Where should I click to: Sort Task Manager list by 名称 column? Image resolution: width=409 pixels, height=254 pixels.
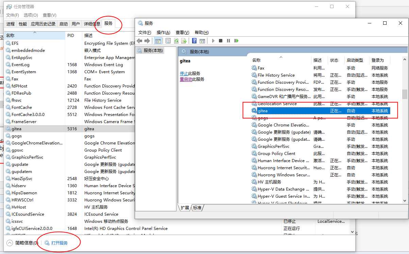[35, 35]
